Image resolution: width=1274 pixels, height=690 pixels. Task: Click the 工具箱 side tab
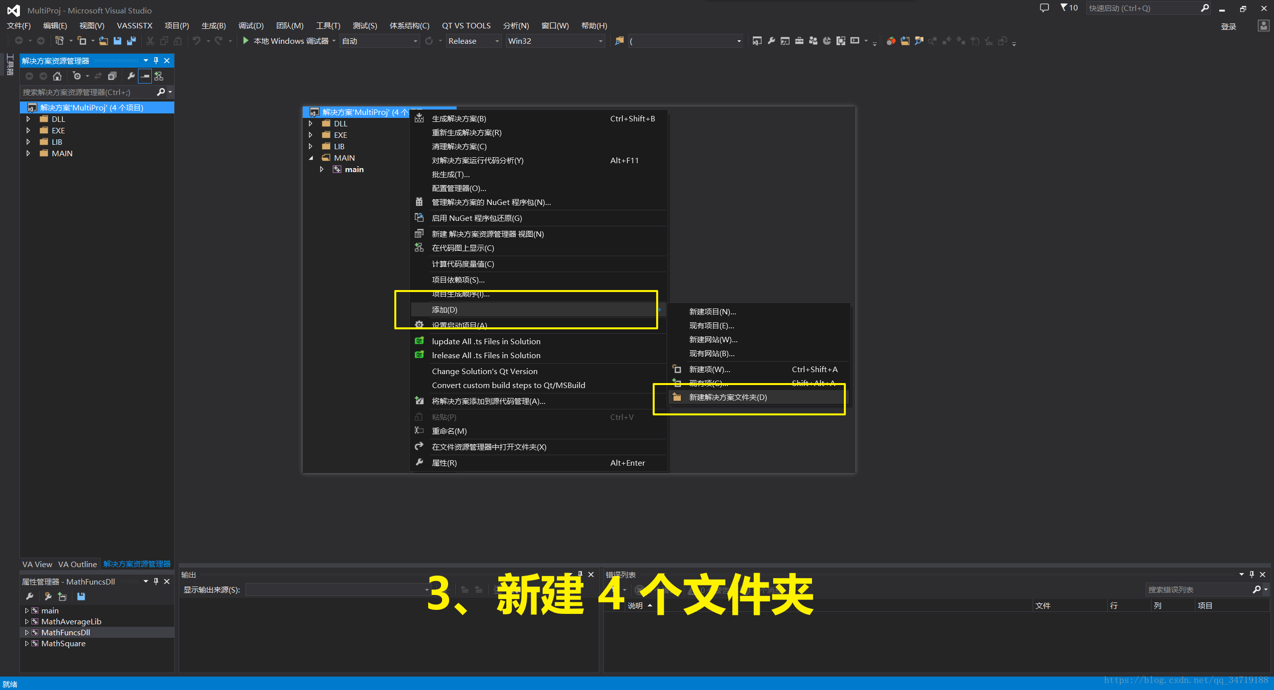click(x=9, y=65)
